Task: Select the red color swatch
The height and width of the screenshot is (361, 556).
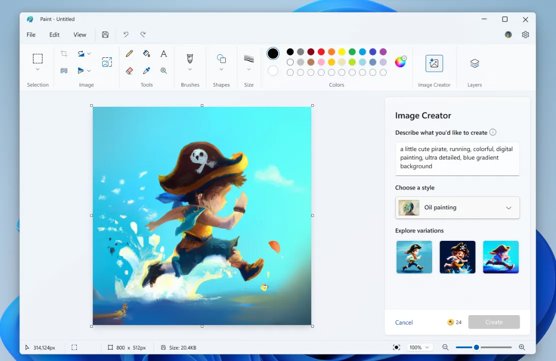Action: 321,51
